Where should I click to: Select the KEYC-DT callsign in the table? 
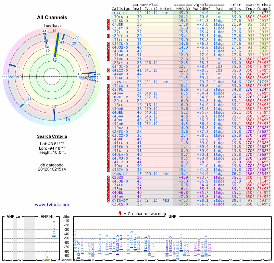(x=120, y=13)
